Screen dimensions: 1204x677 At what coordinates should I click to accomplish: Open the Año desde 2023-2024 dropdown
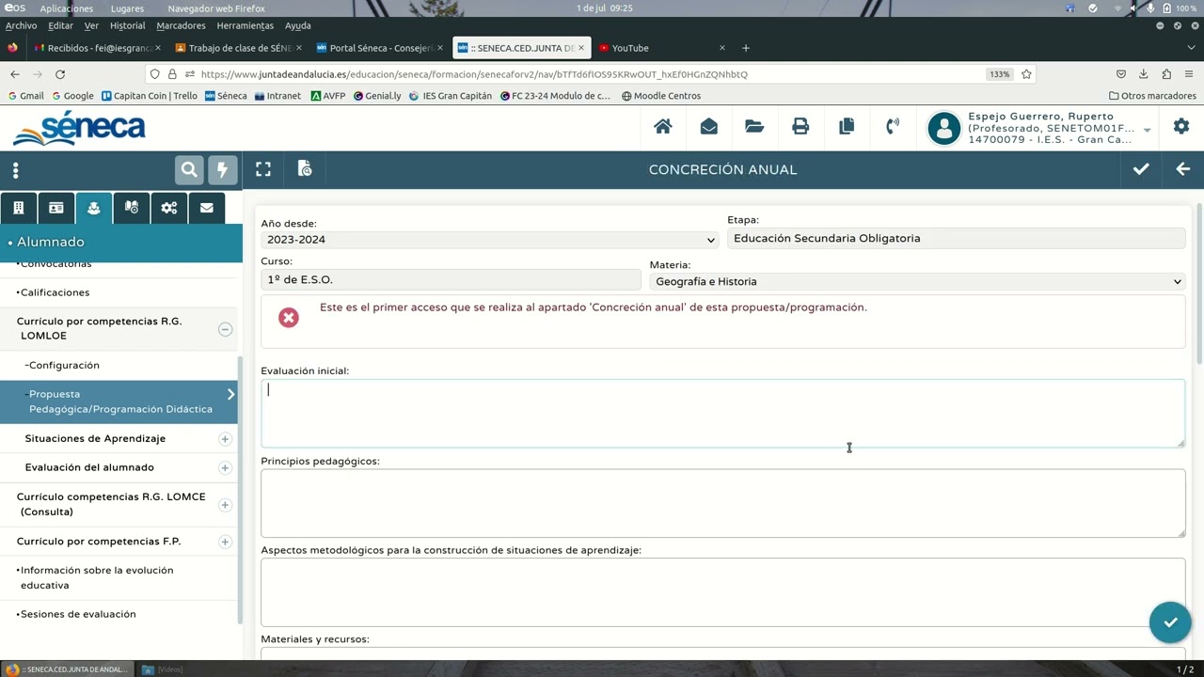(x=490, y=240)
